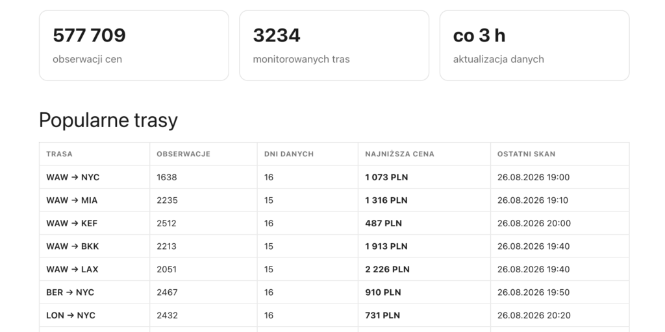Click observations value 2235
Viewport: 665px width, 332px height.
click(x=167, y=200)
